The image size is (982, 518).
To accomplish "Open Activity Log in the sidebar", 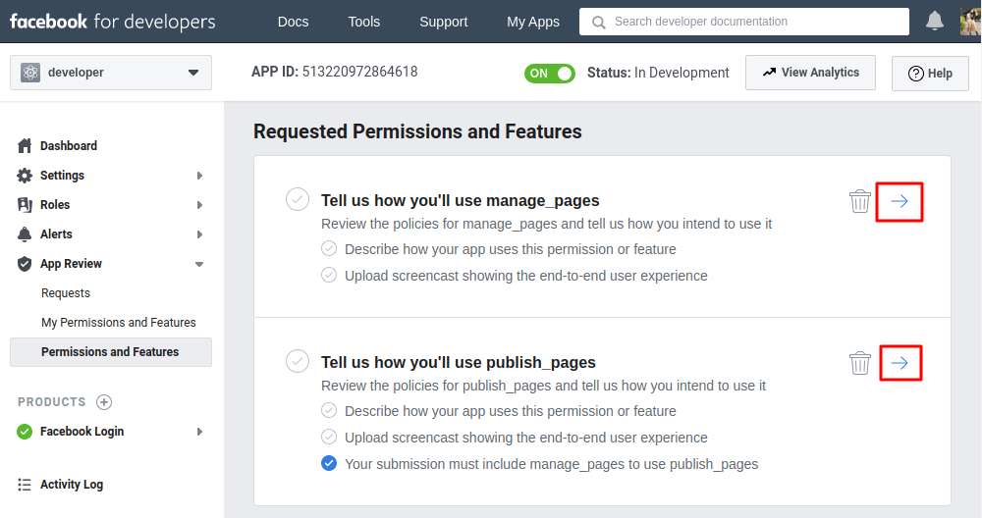I will [72, 485].
